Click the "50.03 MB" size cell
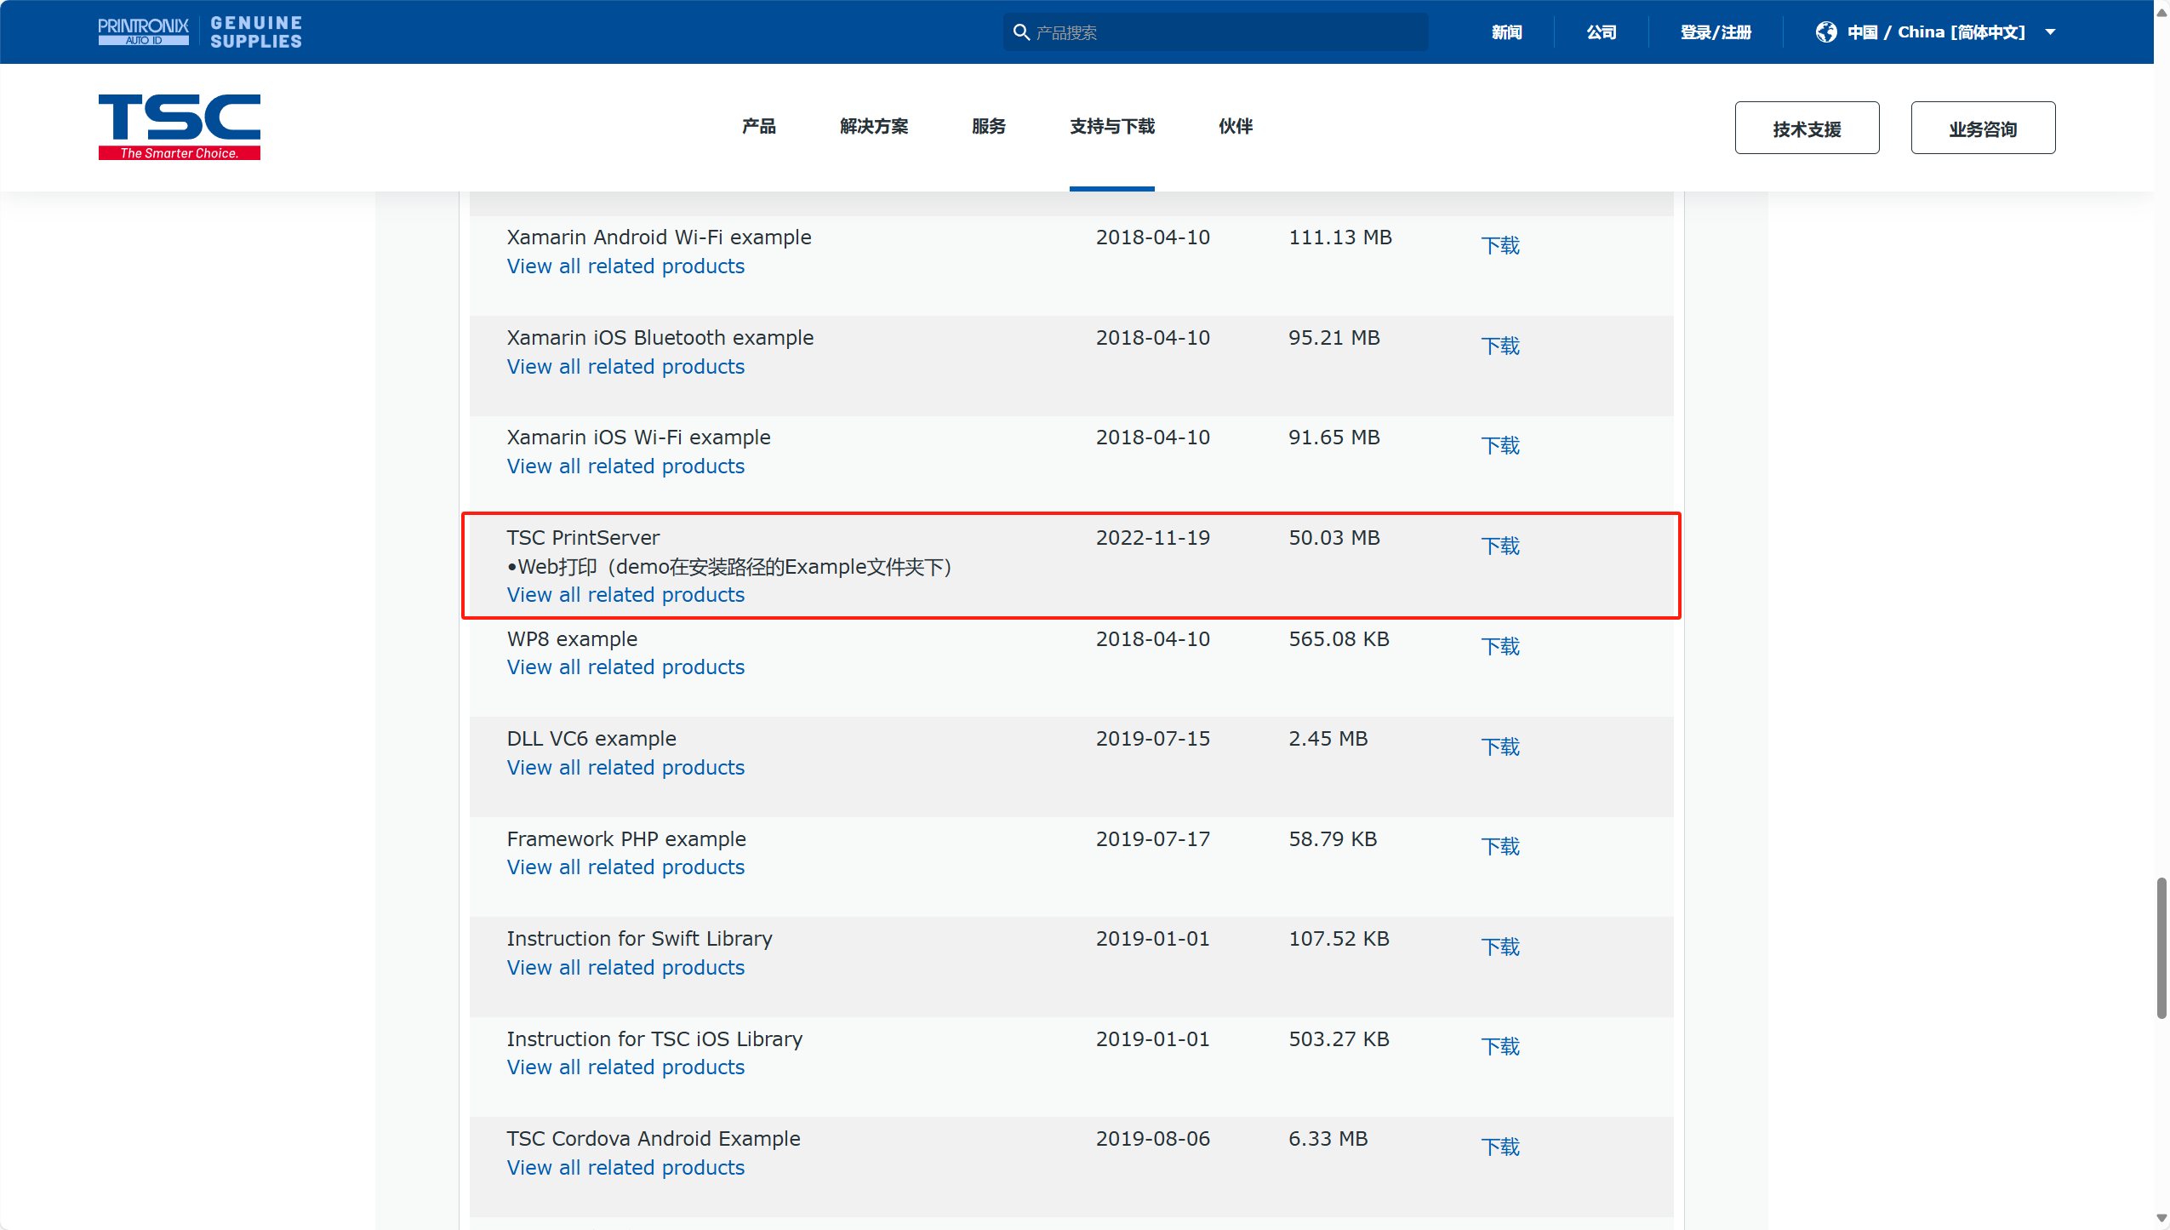Image resolution: width=2170 pixels, height=1230 pixels. coord(1333,538)
